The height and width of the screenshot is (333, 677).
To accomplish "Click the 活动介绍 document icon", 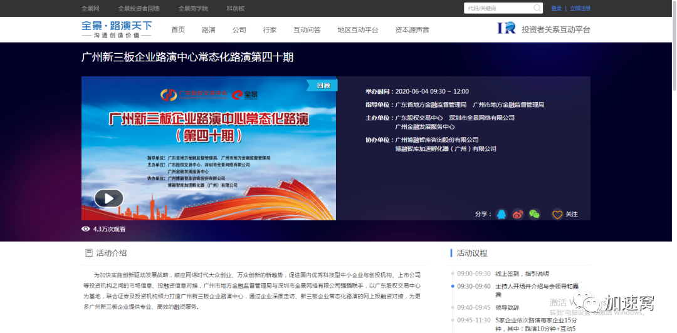I will coord(89,254).
